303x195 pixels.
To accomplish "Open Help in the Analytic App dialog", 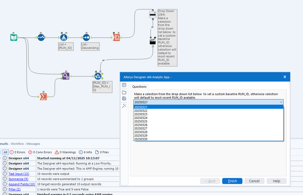I will [x=276, y=181].
